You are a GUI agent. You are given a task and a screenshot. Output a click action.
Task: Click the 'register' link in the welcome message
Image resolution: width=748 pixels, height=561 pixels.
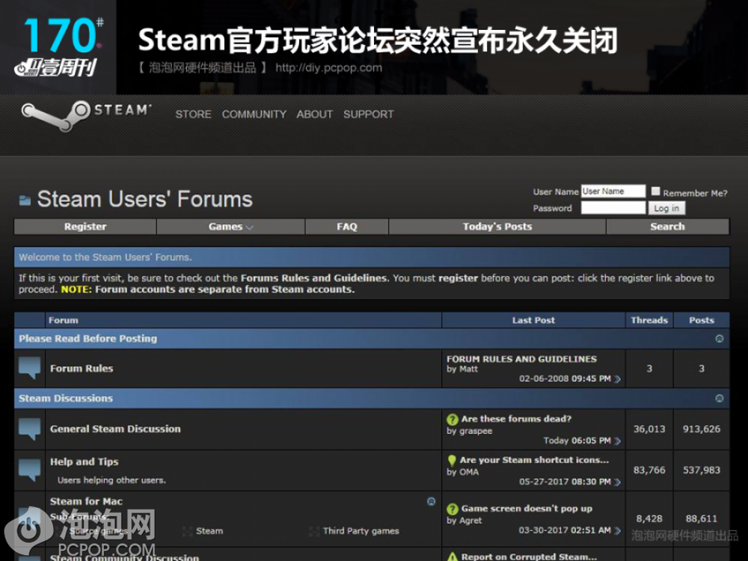coord(458,278)
